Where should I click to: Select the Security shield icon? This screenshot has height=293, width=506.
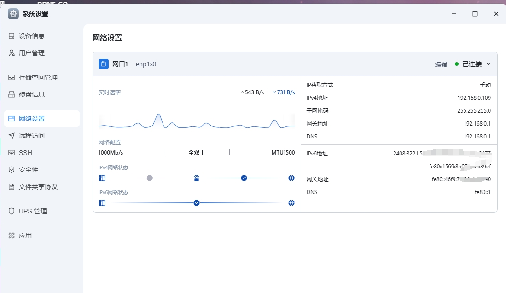pos(12,170)
